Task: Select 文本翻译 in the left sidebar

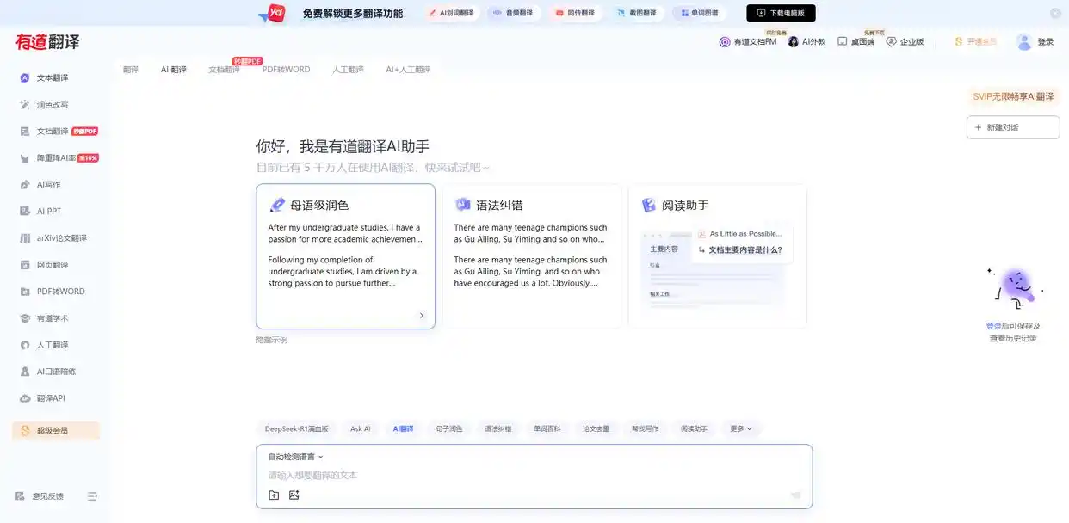Action: click(52, 77)
